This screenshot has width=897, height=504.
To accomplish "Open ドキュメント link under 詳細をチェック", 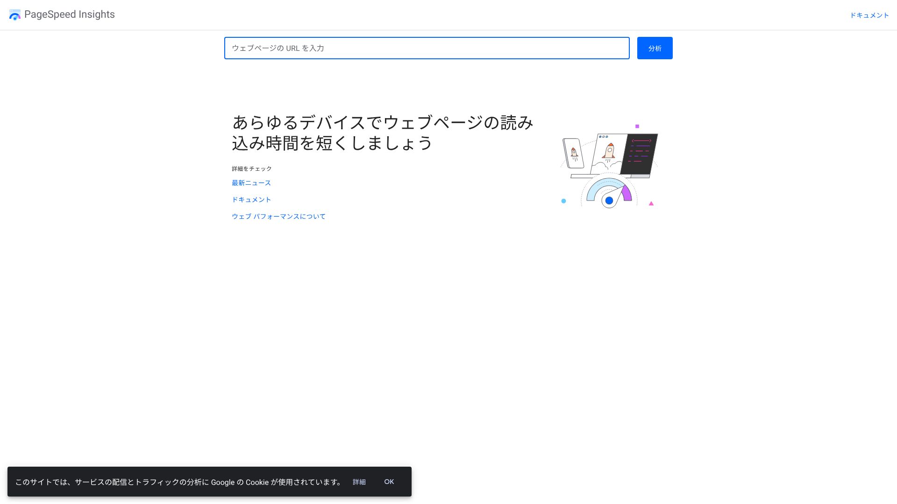I will (x=251, y=200).
